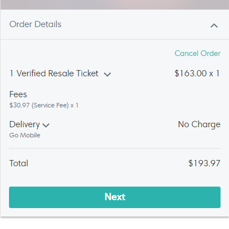This screenshot has height=229, width=229.
Task: Cancel the order via the Cancel Order link
Action: [x=197, y=53]
